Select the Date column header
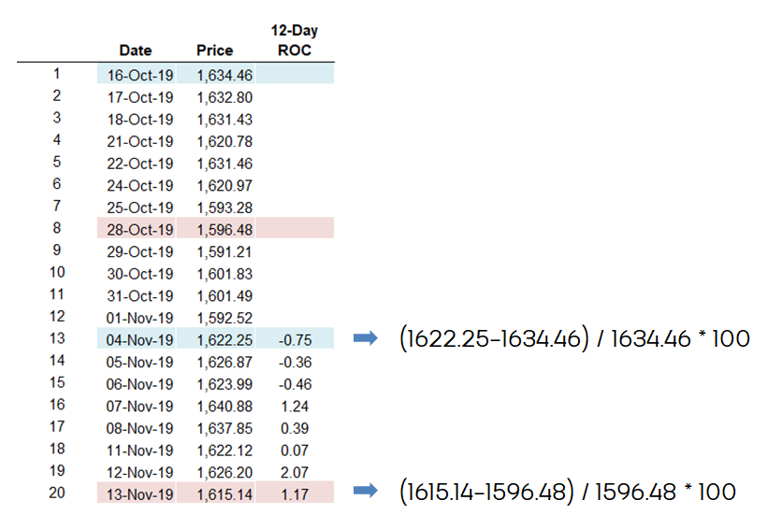Image resolution: width=768 pixels, height=529 pixels. pos(136,50)
